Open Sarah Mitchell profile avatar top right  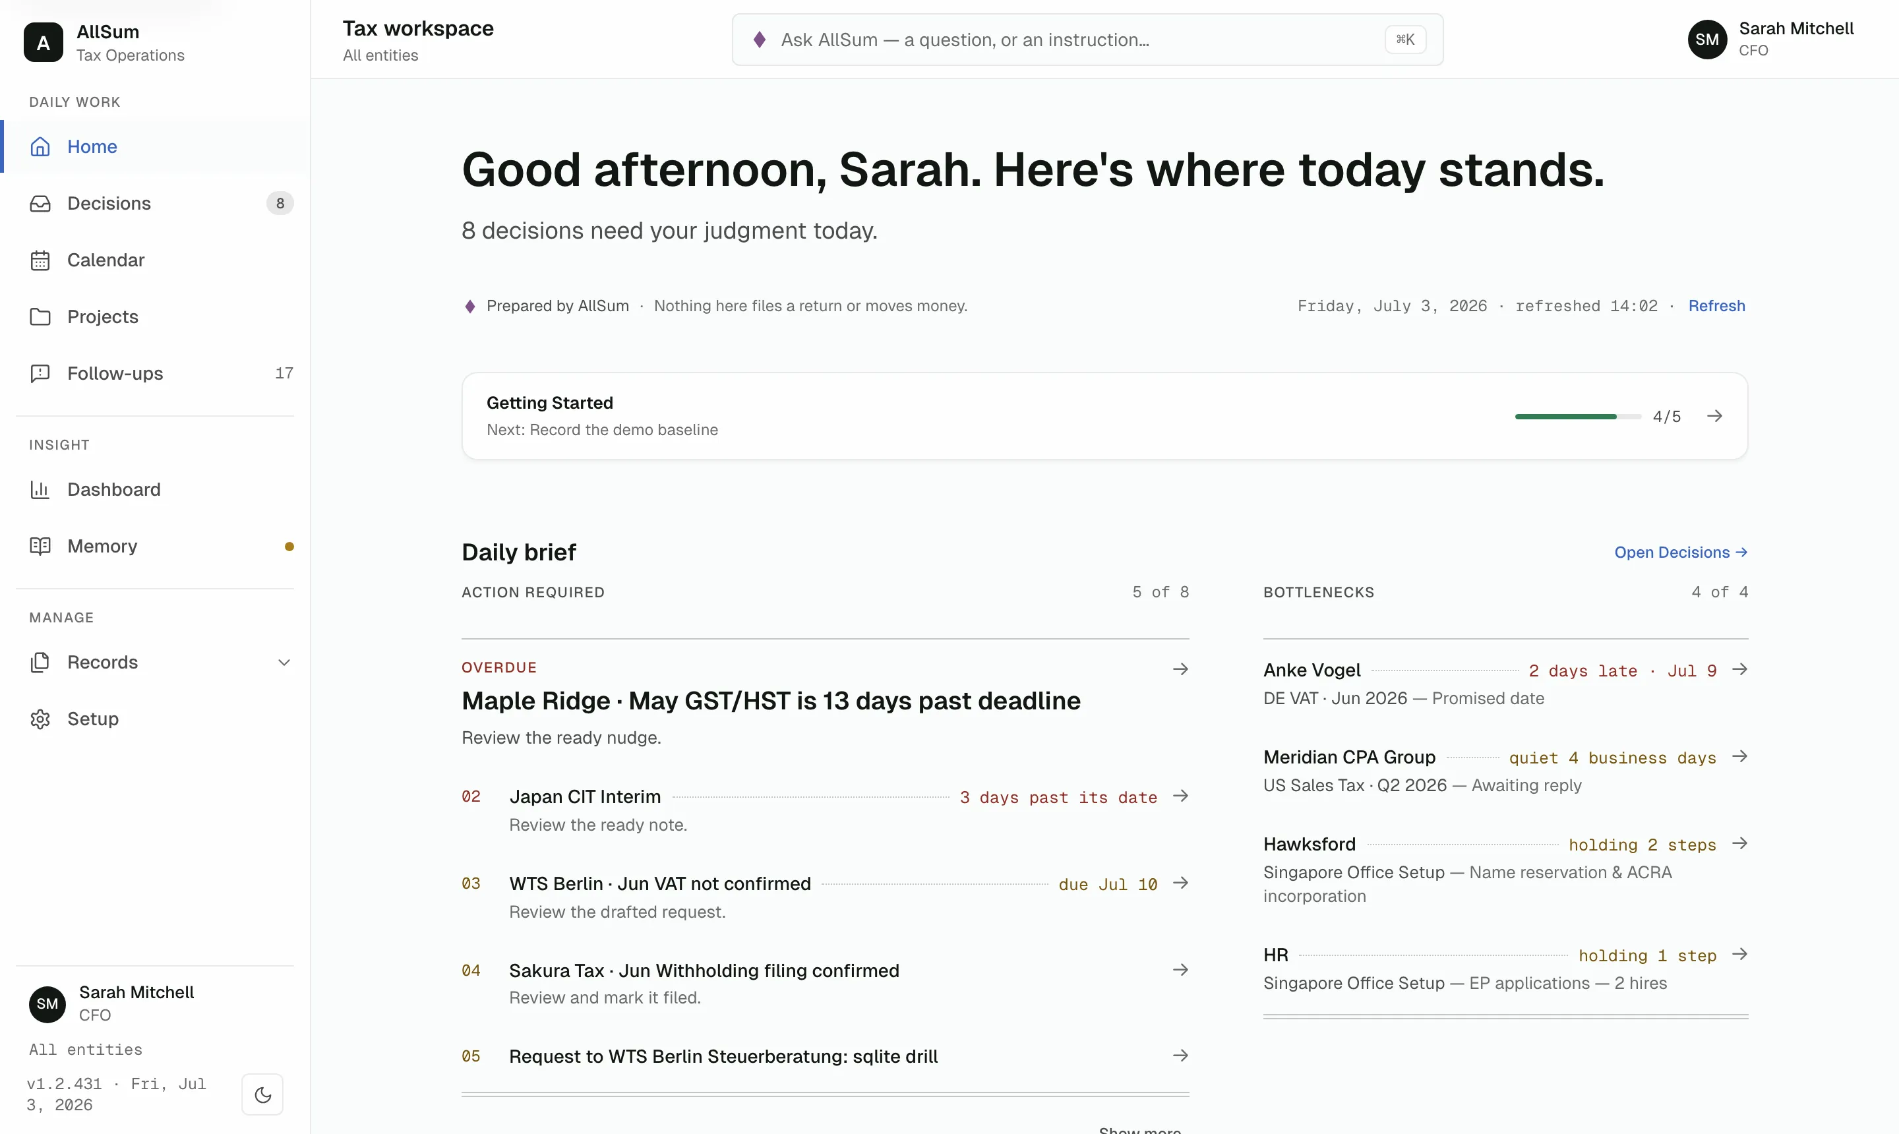pos(1706,40)
